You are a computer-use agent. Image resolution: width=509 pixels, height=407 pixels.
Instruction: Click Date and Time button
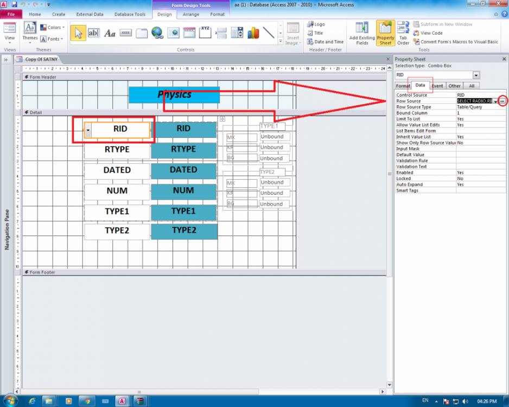click(325, 42)
